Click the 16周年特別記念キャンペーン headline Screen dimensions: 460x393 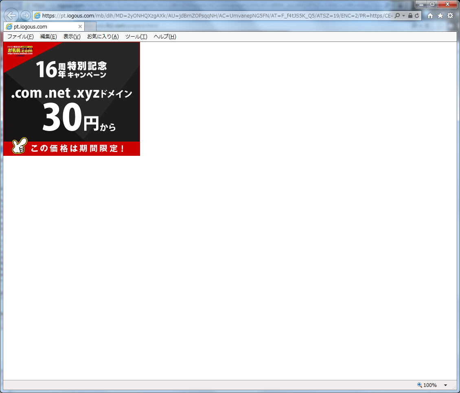pyautogui.click(x=71, y=70)
